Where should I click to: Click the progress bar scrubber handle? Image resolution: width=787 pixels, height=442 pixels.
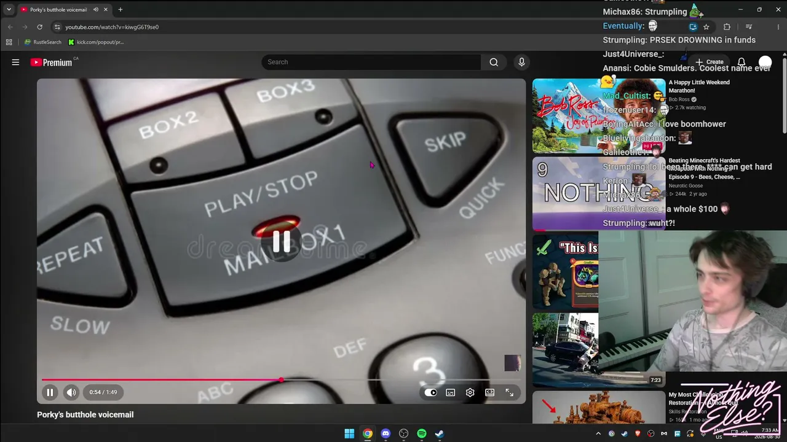coord(281,380)
